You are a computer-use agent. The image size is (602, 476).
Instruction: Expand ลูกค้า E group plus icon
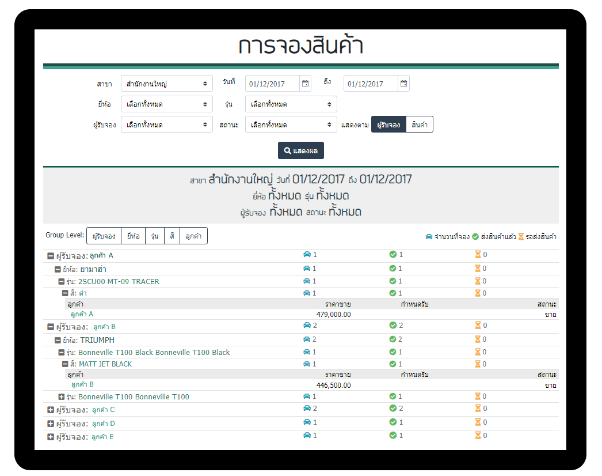pyautogui.click(x=51, y=437)
